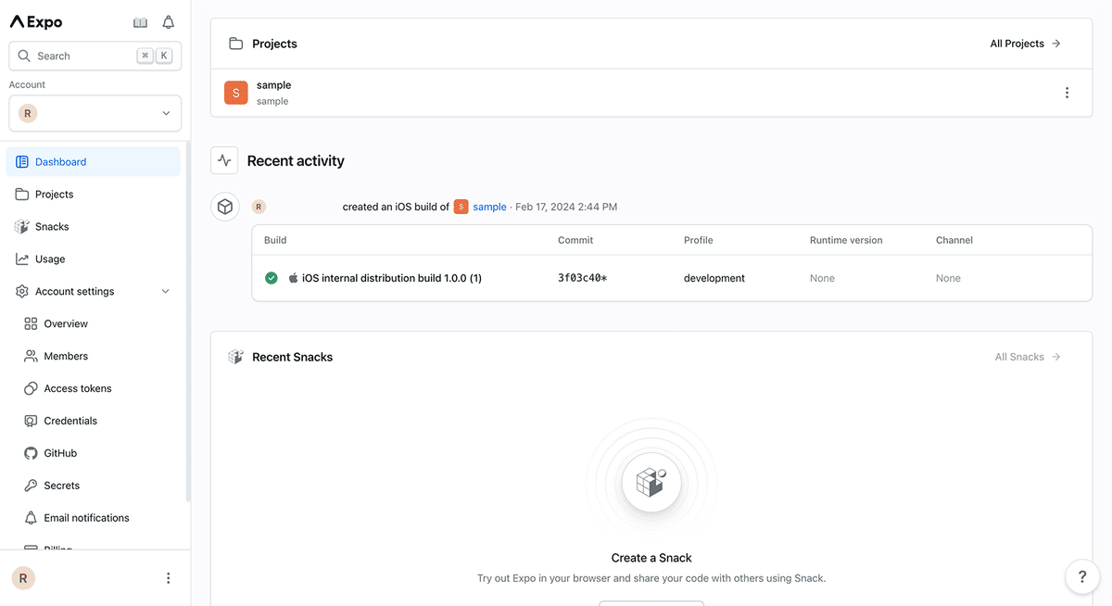This screenshot has width=1112, height=606.
Task: Click the Recent activity pulse icon
Action: click(x=224, y=160)
